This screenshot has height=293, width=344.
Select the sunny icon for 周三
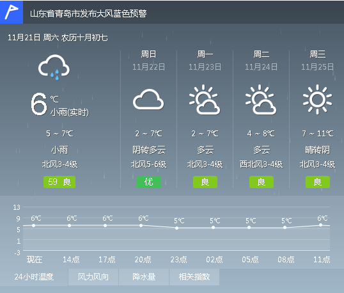click(x=317, y=99)
